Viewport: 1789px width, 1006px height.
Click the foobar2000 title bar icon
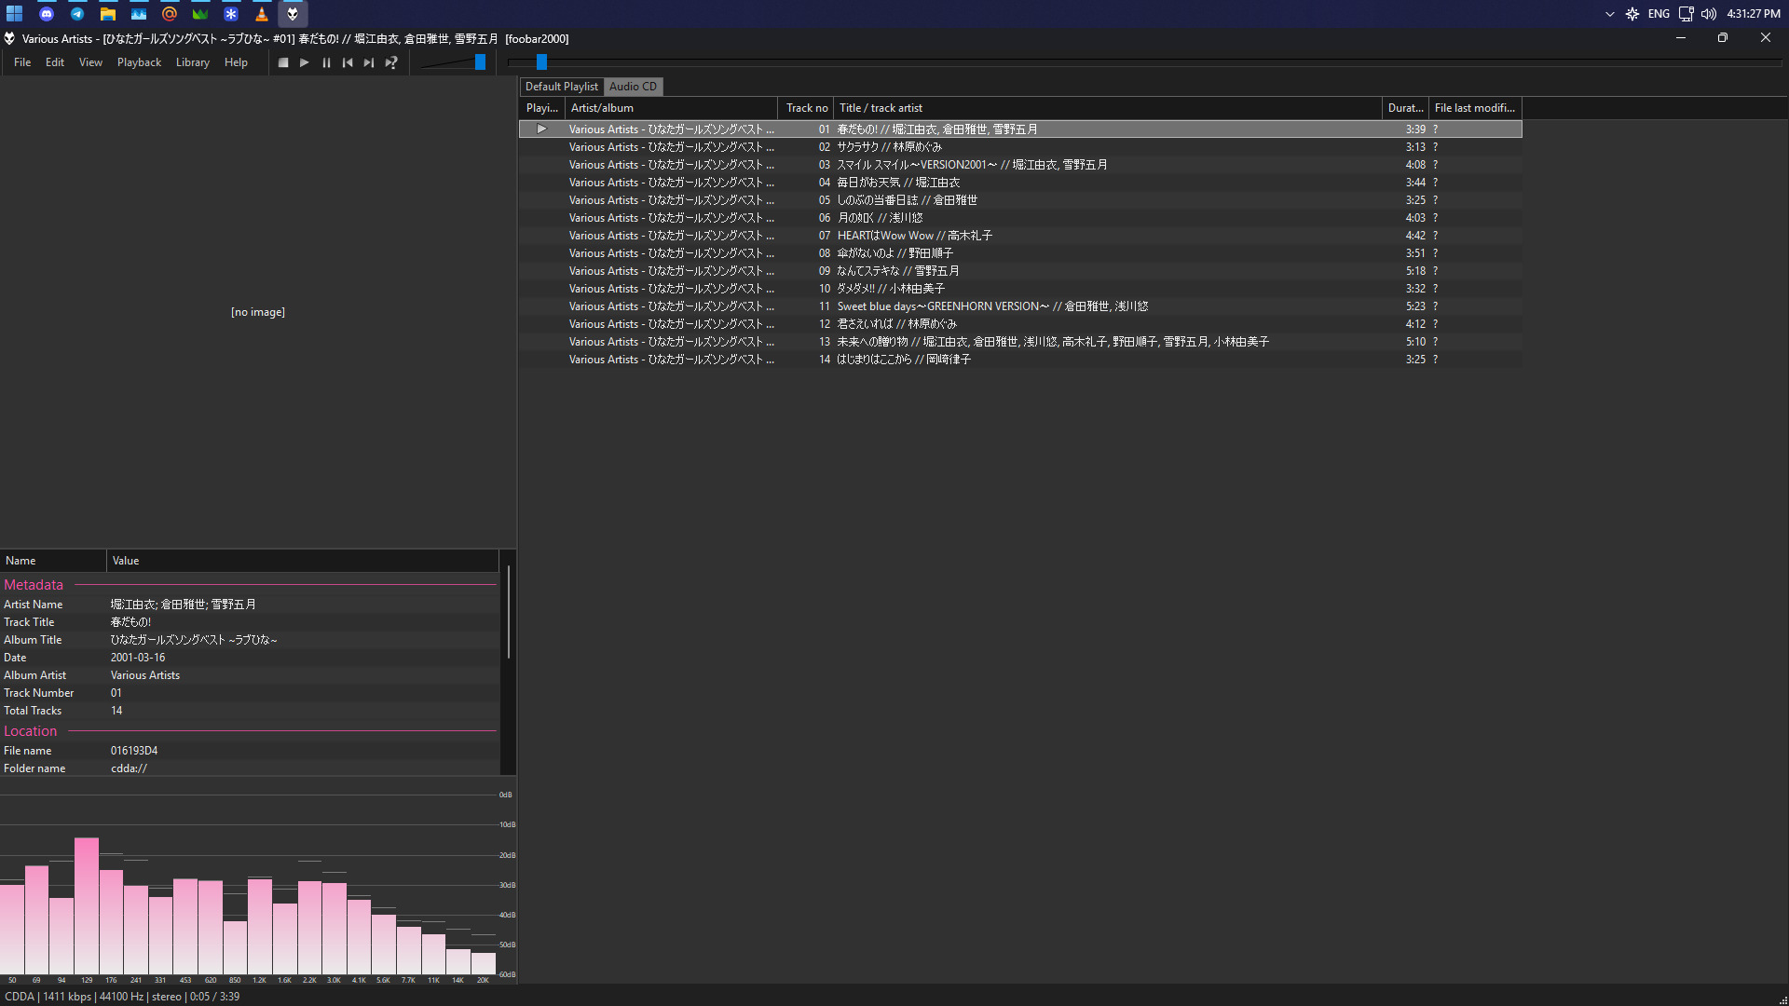click(9, 38)
